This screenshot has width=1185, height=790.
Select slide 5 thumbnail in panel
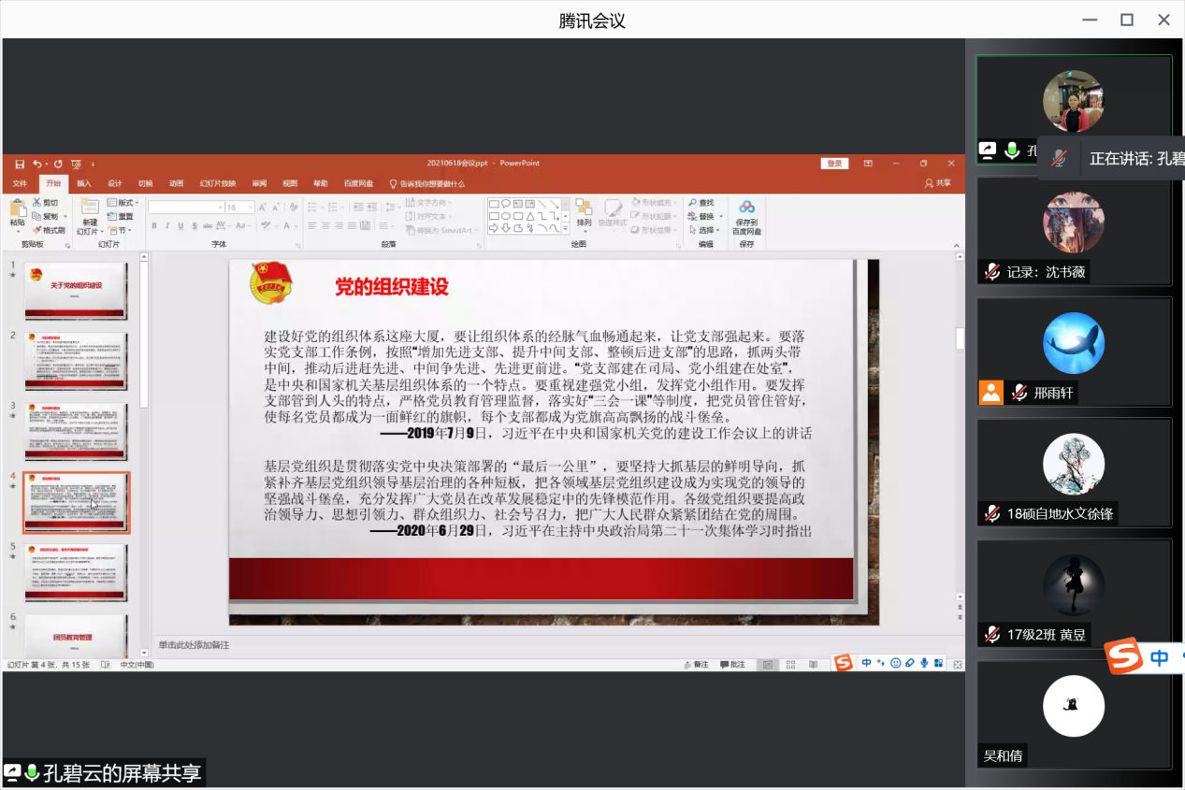76,572
